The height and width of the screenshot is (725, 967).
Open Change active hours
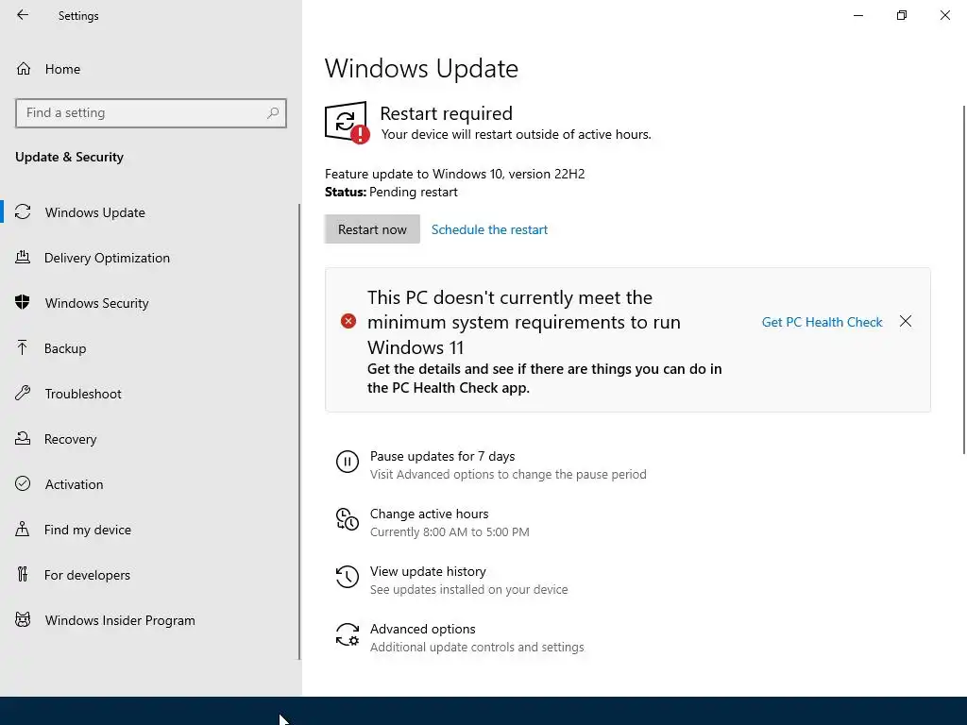coord(429,514)
